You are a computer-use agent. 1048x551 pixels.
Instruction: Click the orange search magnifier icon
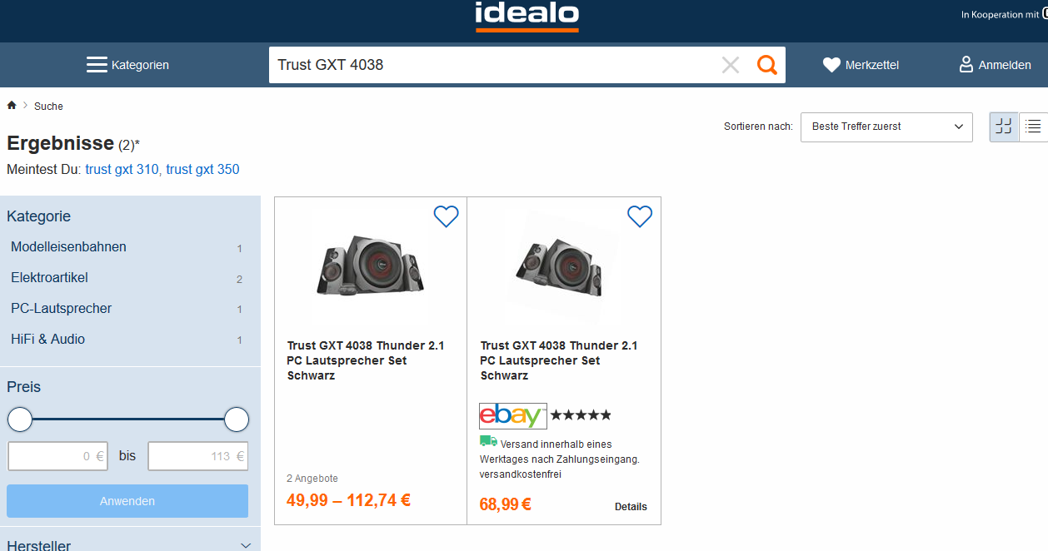(766, 65)
